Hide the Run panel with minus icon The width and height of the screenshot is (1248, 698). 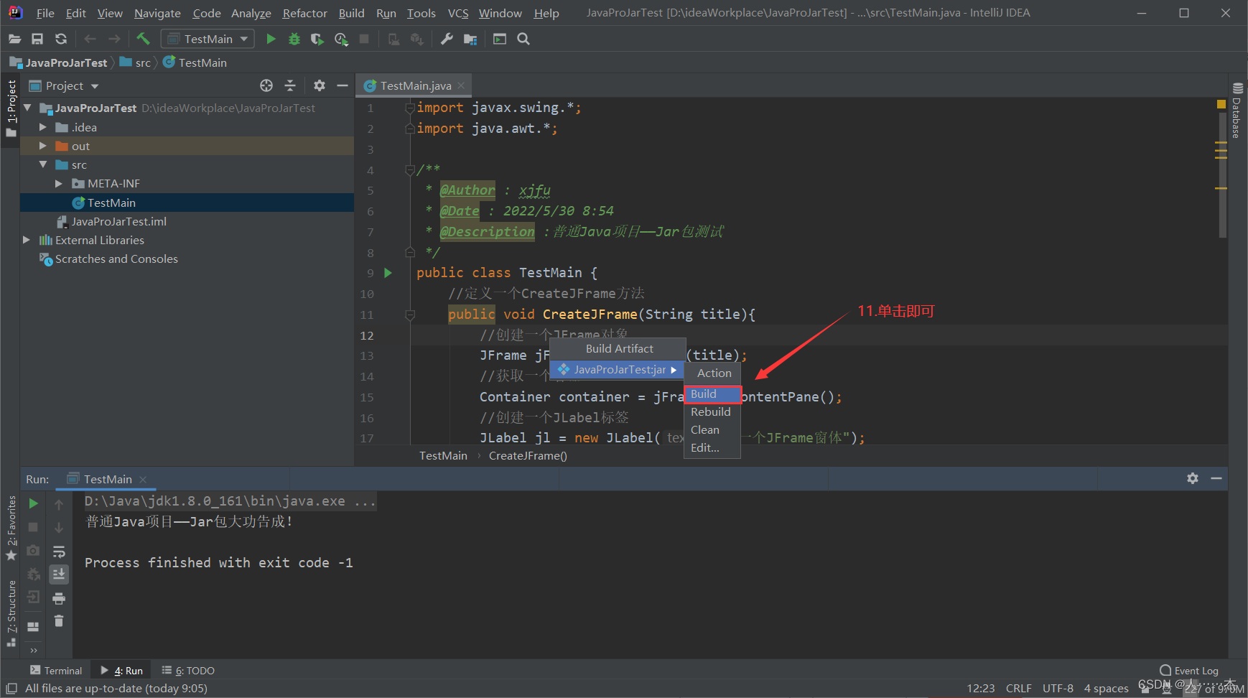(x=1216, y=478)
